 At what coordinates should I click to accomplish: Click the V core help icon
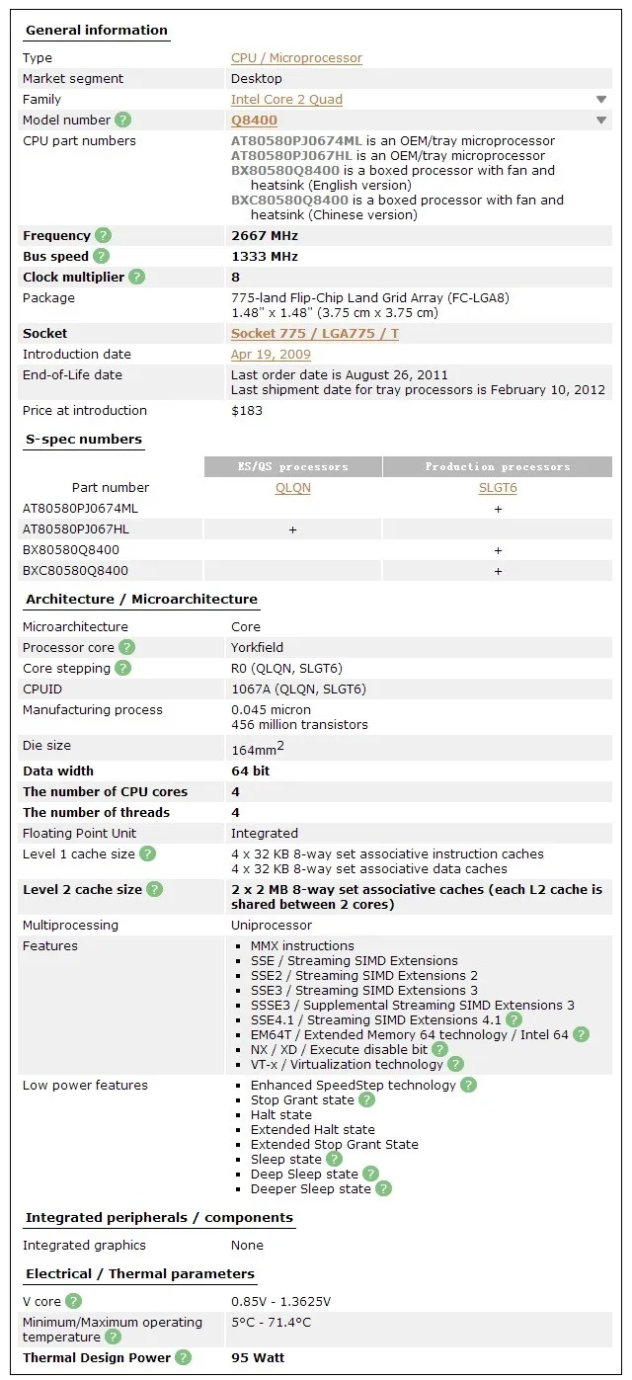[73, 1301]
